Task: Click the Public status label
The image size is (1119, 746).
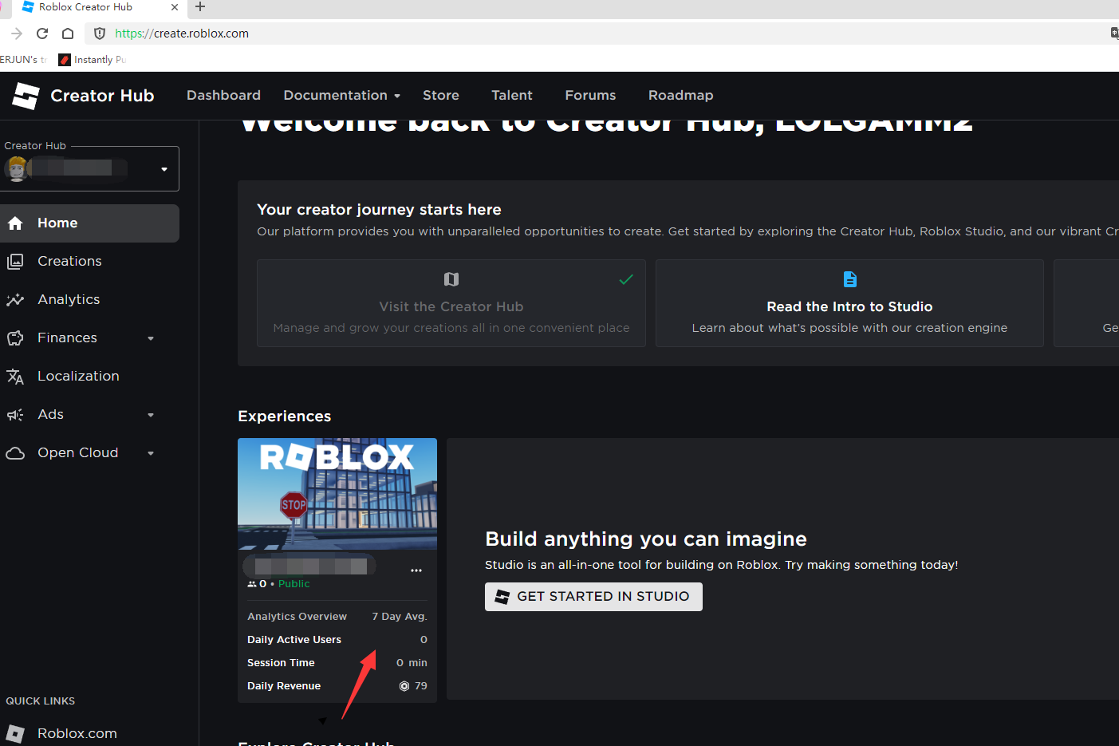Action: pos(294,584)
